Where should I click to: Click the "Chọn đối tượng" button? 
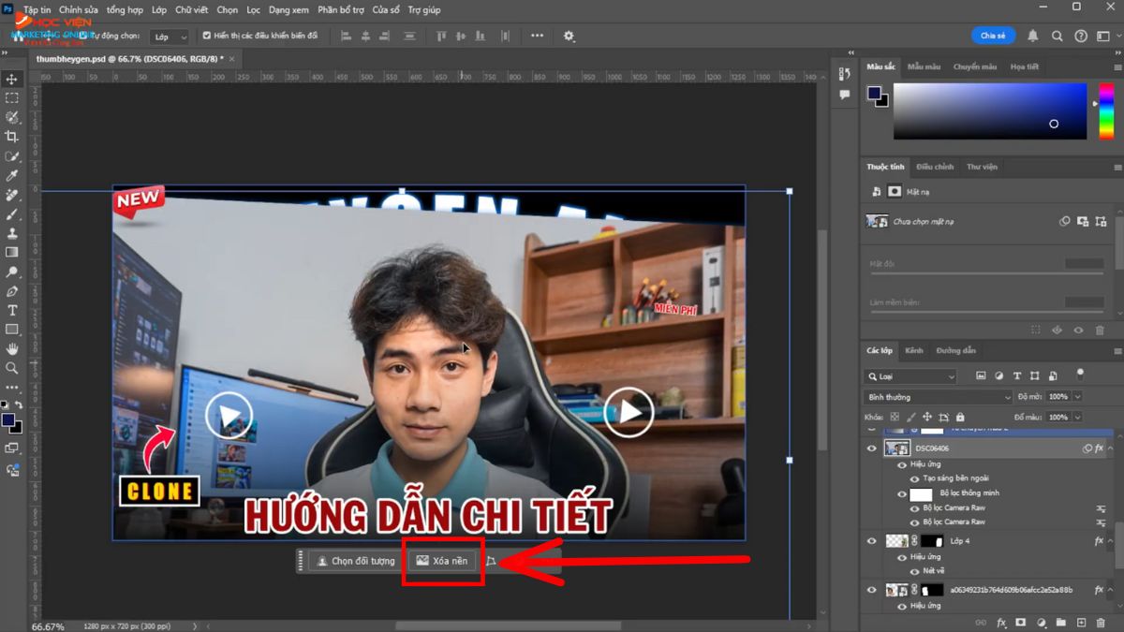coord(356,561)
